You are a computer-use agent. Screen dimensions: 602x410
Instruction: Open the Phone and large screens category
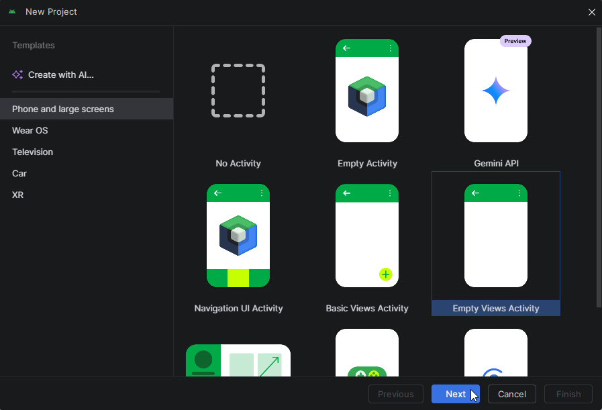(87, 109)
